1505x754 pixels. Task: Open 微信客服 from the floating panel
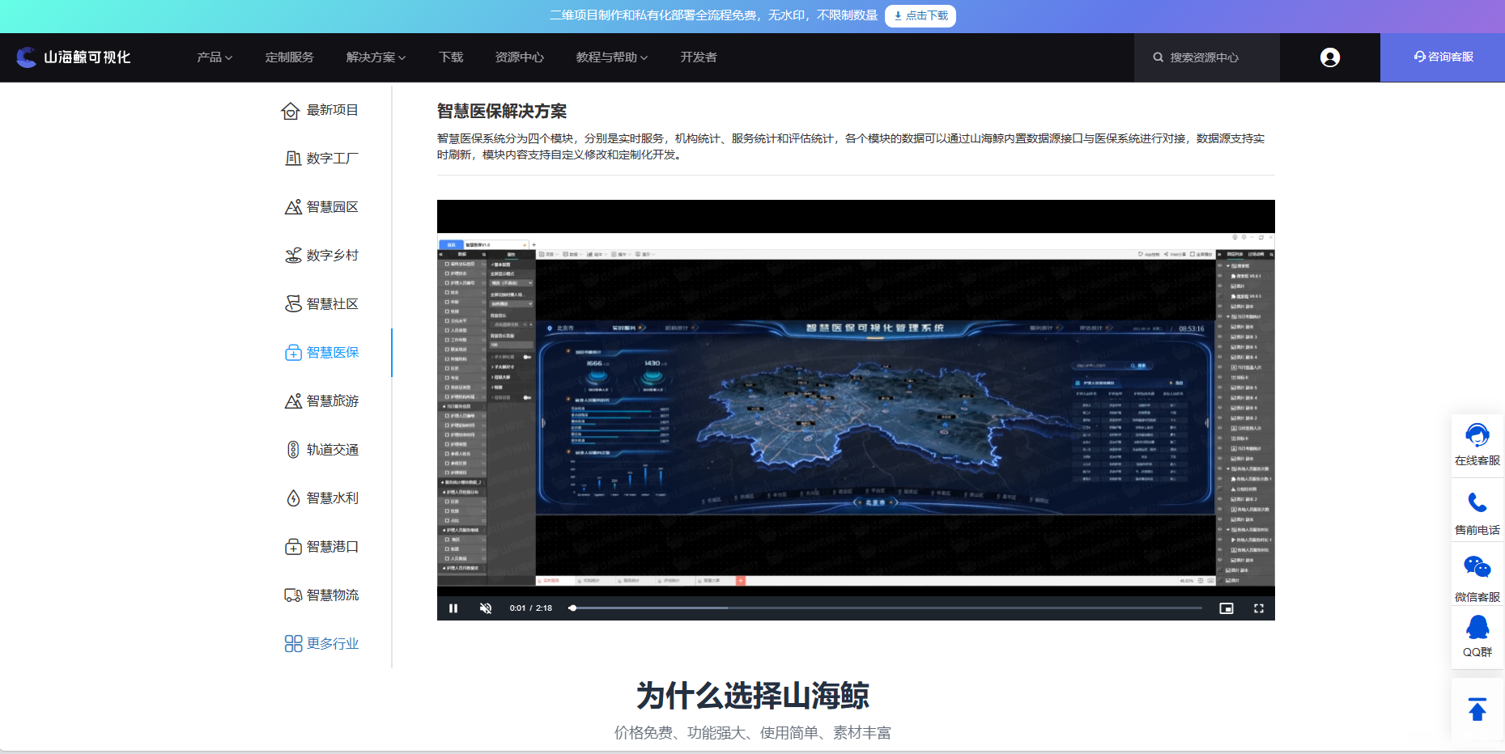tap(1477, 579)
